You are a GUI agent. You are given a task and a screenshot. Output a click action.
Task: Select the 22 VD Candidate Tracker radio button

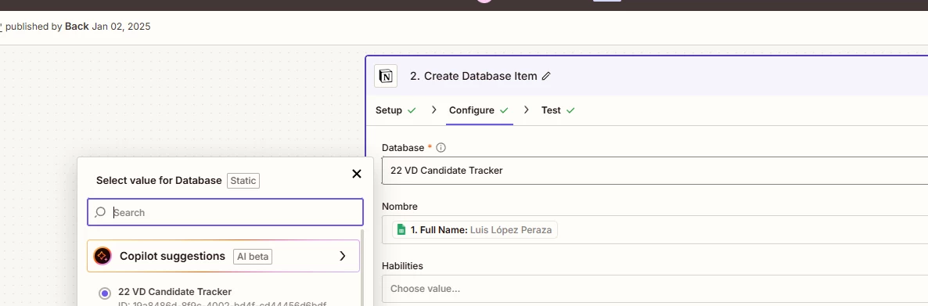tap(105, 293)
